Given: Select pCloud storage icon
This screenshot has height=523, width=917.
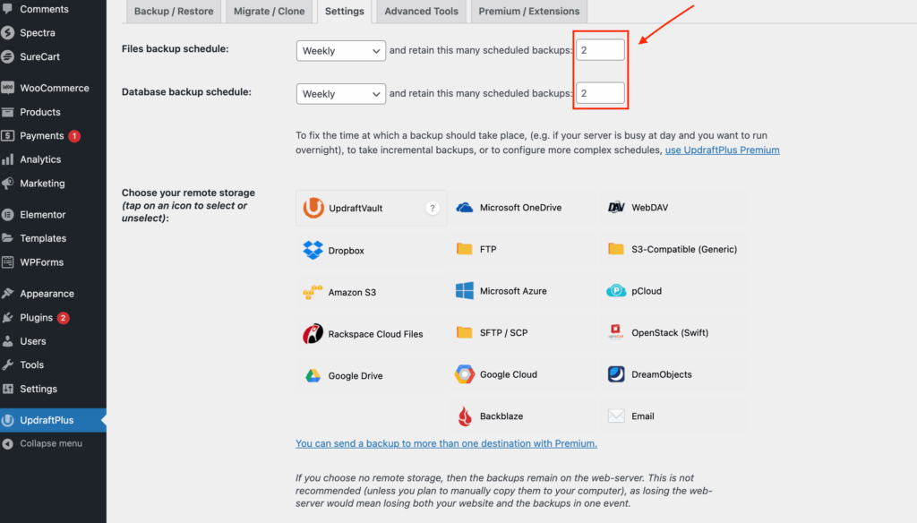Looking at the screenshot, I should coord(616,291).
